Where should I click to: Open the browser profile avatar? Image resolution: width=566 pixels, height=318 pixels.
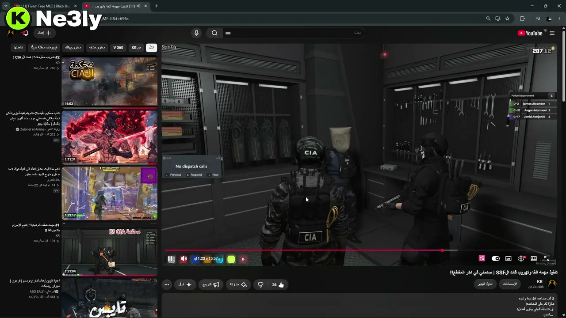coord(549,19)
